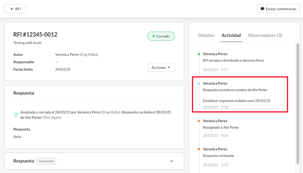Open Enviar comentarios feedback button
The image size is (303, 173).
coord(278,9)
